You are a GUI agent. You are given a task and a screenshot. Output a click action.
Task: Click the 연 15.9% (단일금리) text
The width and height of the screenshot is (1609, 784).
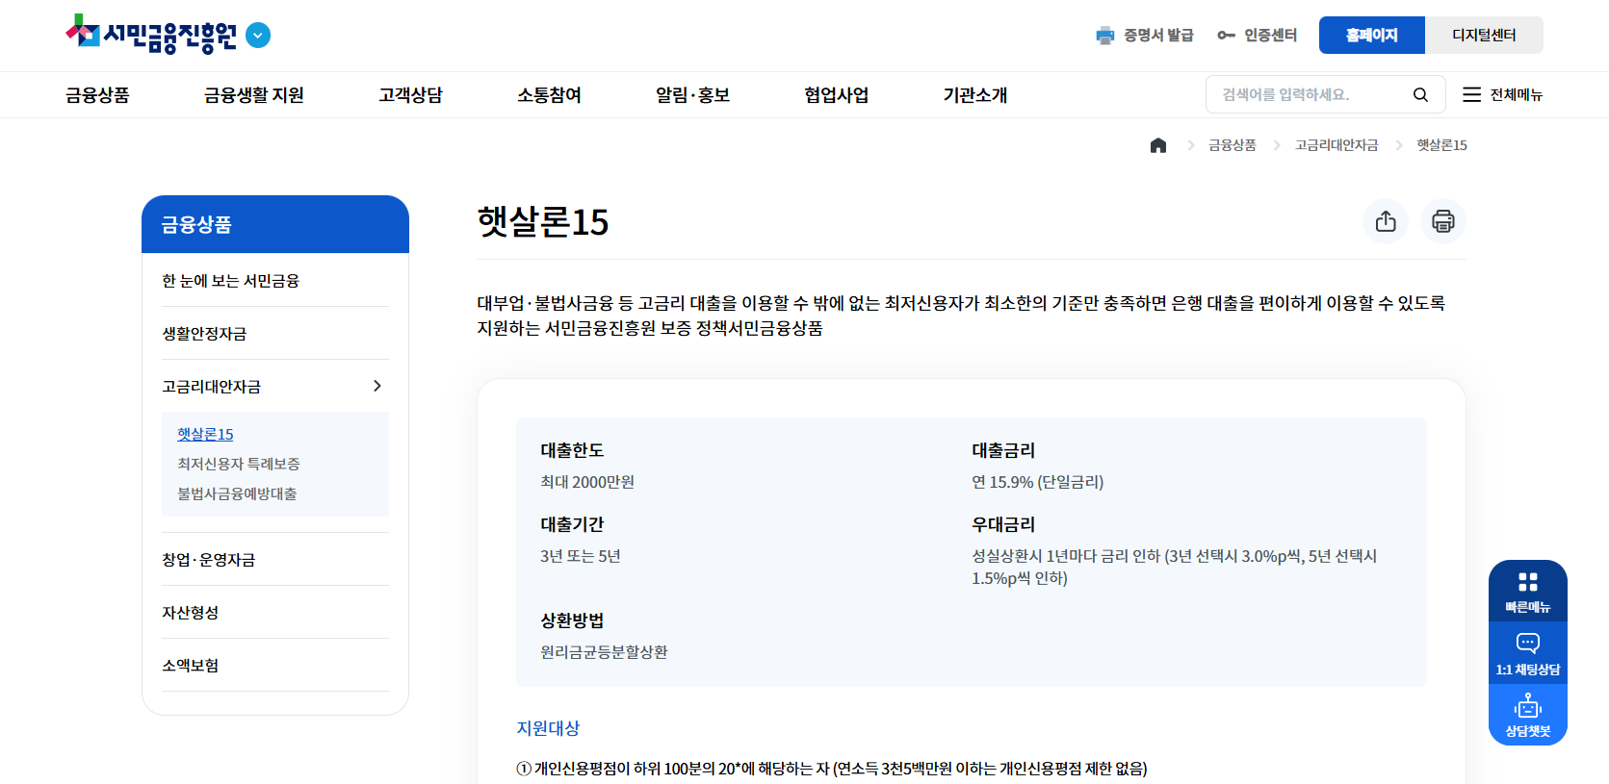click(1038, 482)
